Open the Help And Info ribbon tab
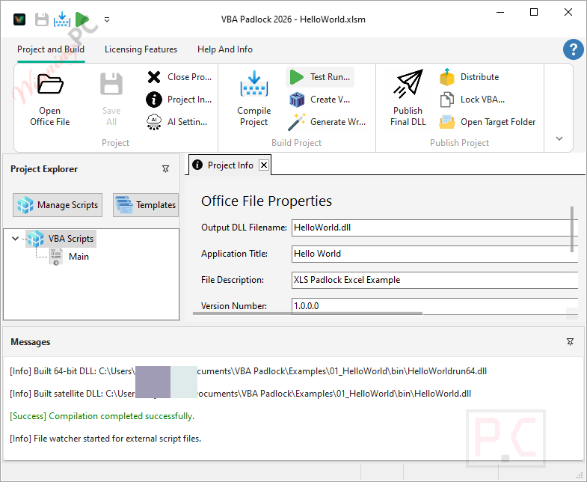 225,49
